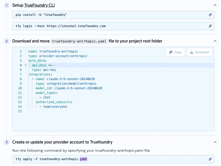Copy the tfy login command
The width and height of the screenshot is (221, 166).
pyautogui.click(x=210, y=26)
